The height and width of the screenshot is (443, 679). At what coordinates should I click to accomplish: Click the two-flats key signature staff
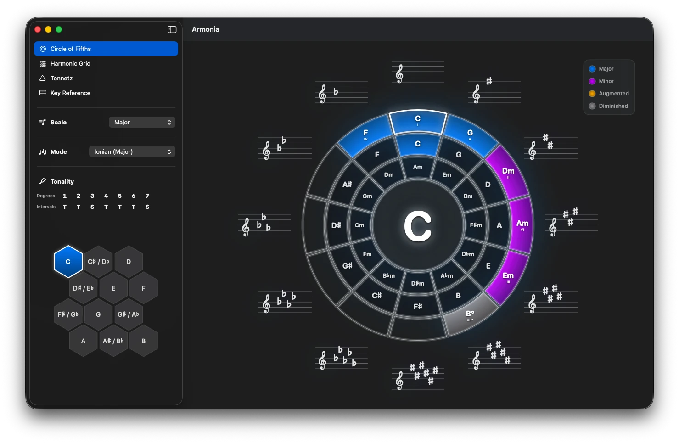[285, 148]
